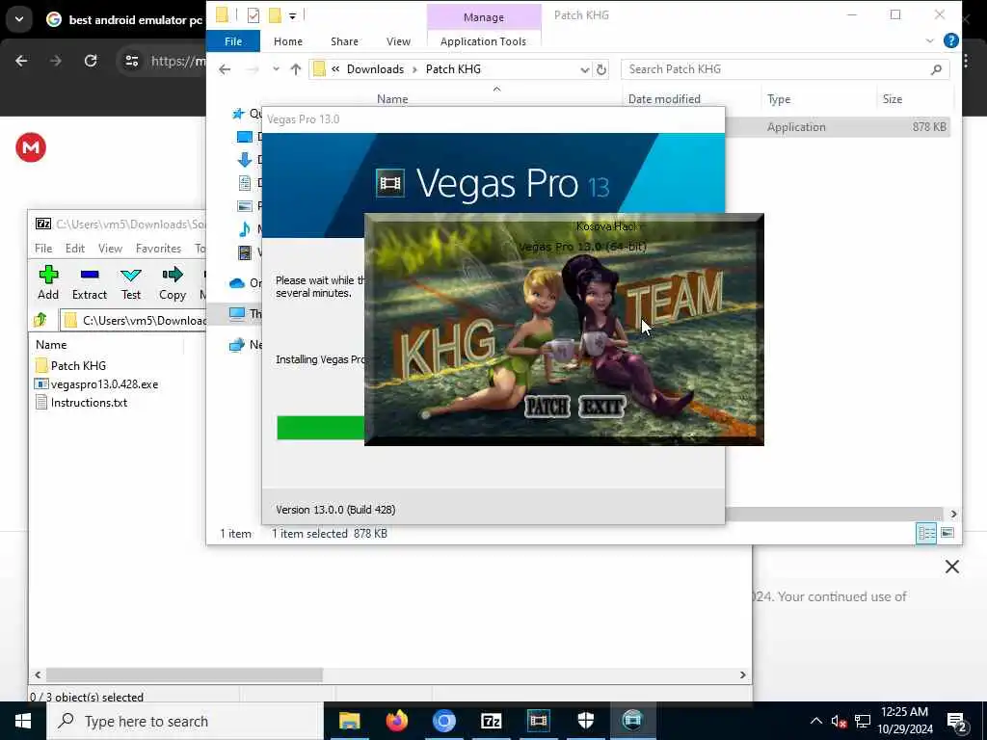Dismiss the web page notice with X
987x740 pixels.
tap(951, 567)
